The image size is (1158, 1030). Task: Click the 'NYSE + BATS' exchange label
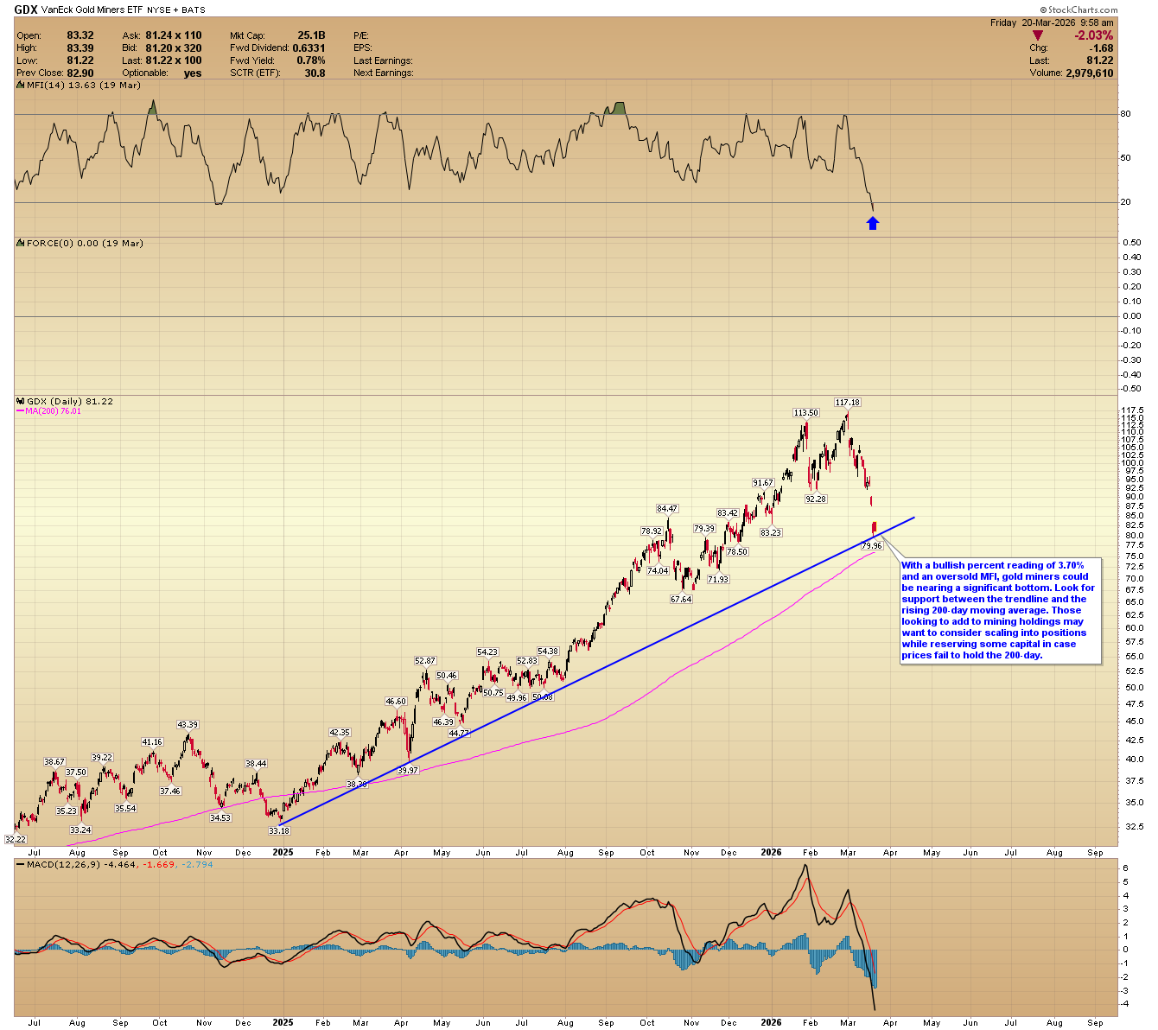point(176,10)
